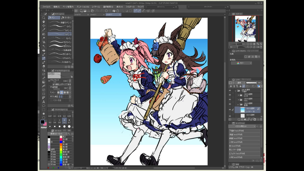
Task: Toggle 画面上のサイズで指定 checkbox
Action: [54, 84]
